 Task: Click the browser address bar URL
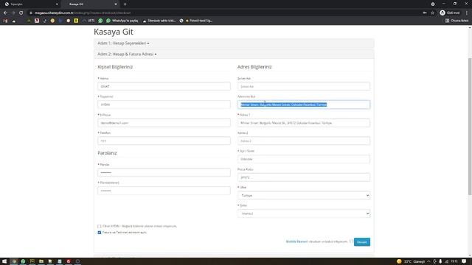(x=83, y=13)
